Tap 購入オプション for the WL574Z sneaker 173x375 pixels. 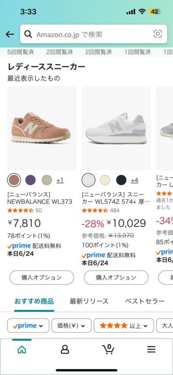(x=116, y=277)
